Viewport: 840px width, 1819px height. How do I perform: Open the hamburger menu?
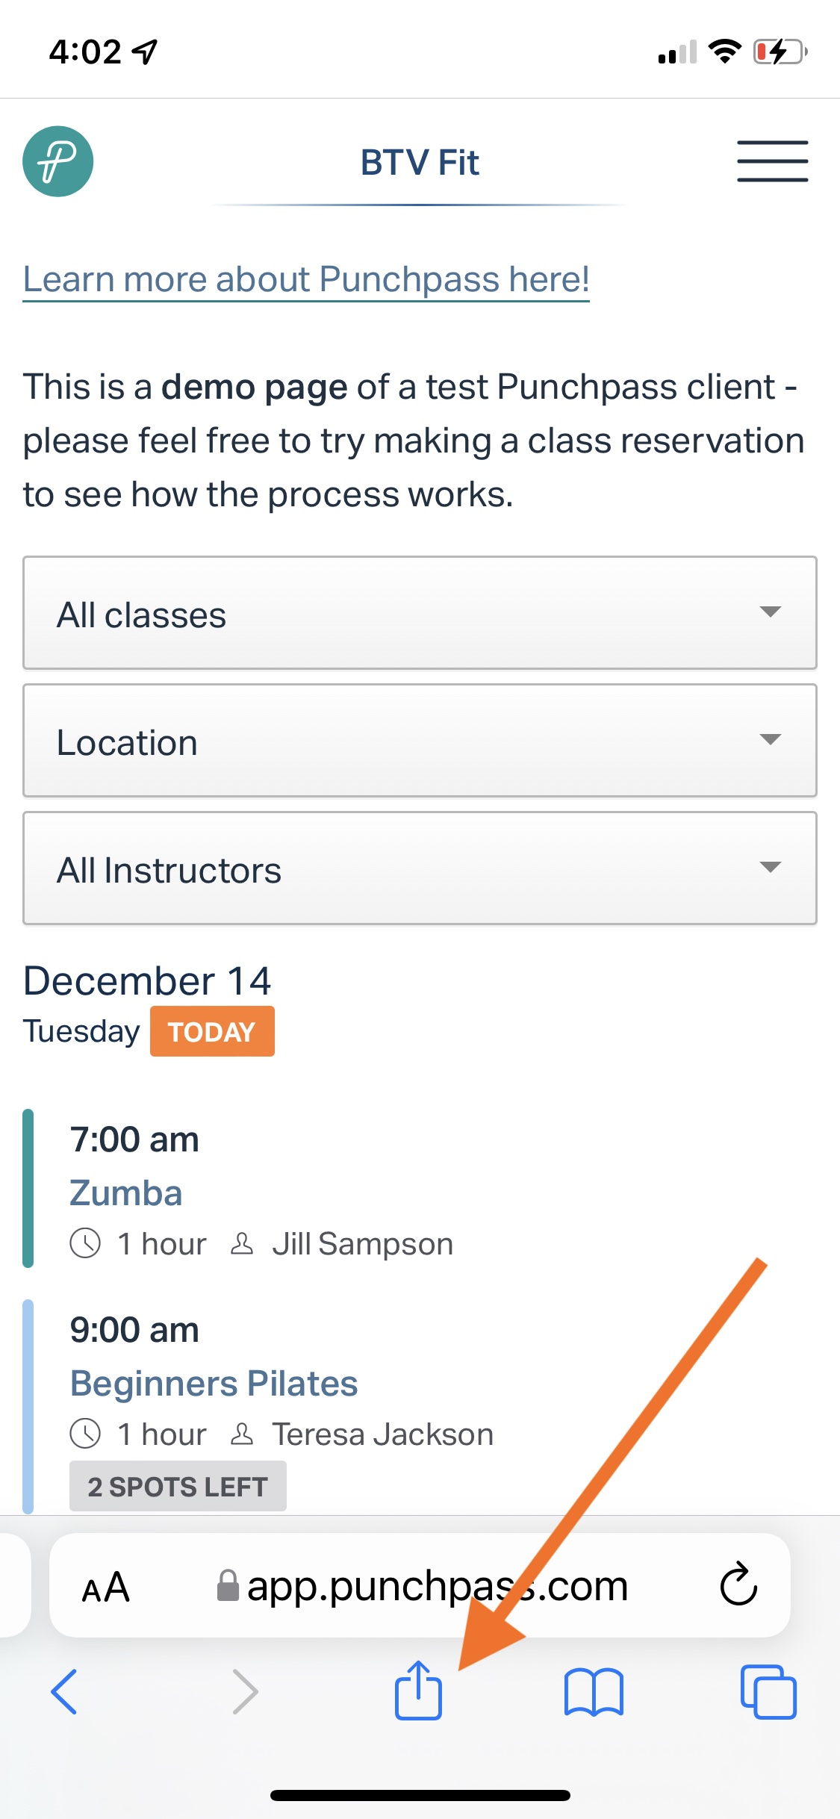click(x=773, y=161)
